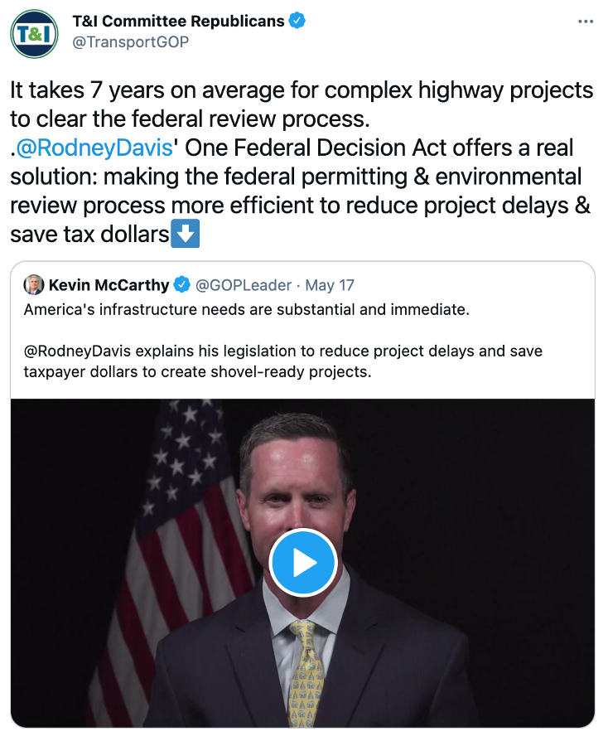Click "taxpayer dollars to create shovel-ready projects" line
Viewport: 608px width, 741px height.
(198, 372)
